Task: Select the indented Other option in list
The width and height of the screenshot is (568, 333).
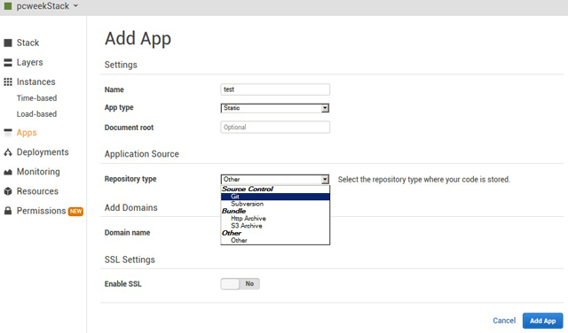Action: tap(275, 240)
